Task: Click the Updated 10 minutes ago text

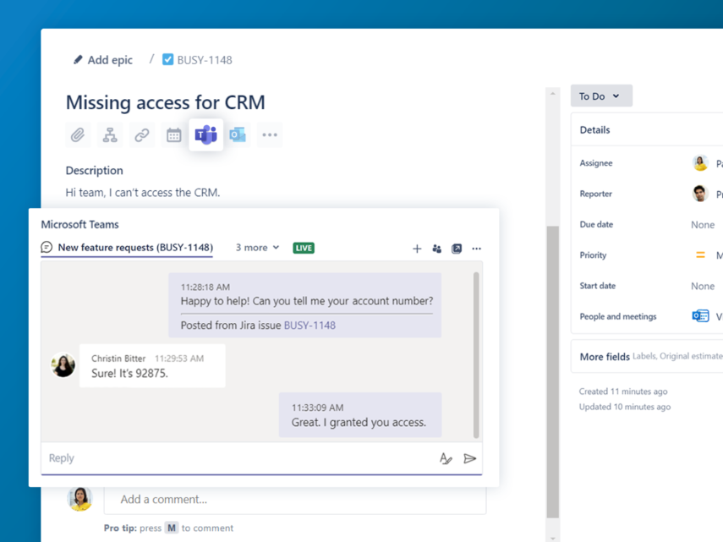Action: click(625, 407)
